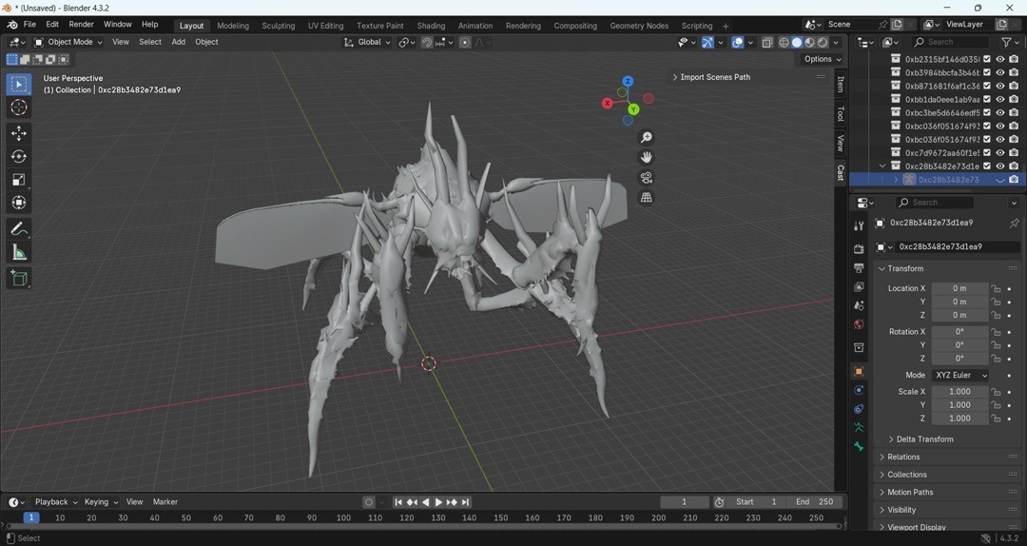Open the XYZ Euler rotation mode dropdown
This screenshot has width=1027, height=546.
tap(959, 376)
